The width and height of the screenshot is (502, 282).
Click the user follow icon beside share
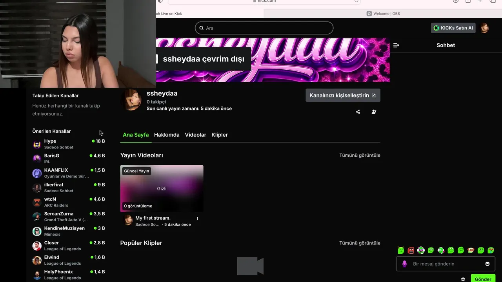click(374, 112)
